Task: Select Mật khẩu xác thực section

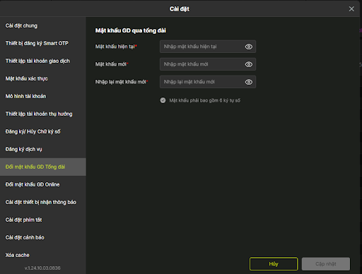Action: 43,78
